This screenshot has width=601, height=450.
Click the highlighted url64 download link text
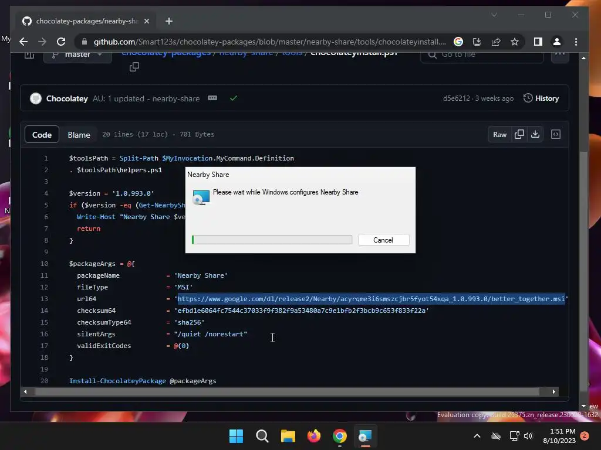pos(371,299)
